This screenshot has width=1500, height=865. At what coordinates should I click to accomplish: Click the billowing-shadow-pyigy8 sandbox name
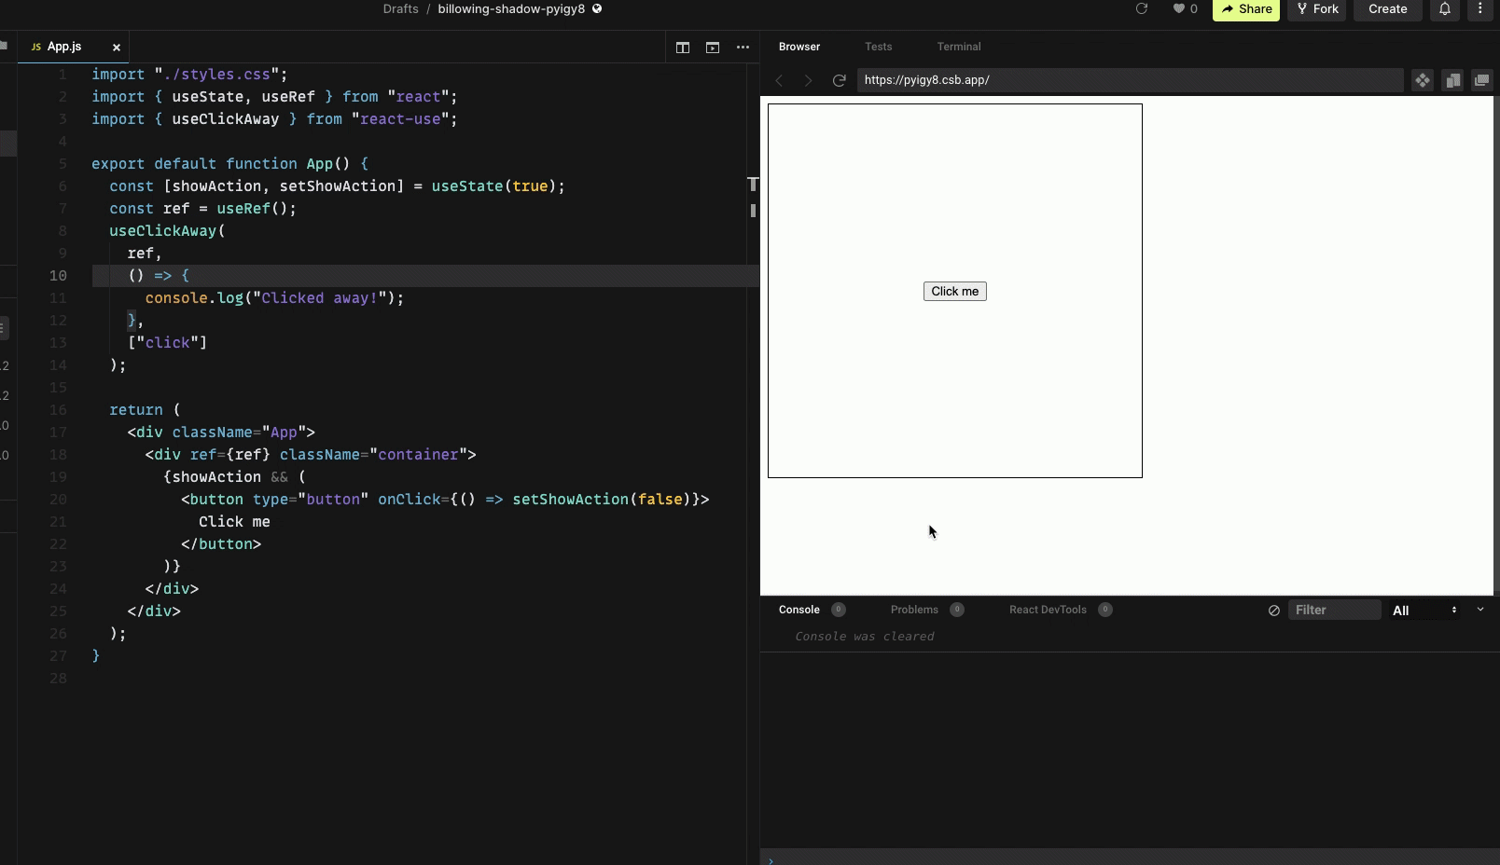tap(511, 9)
